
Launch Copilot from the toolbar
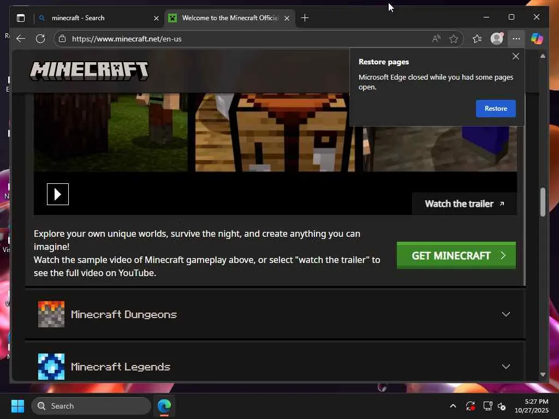click(537, 39)
